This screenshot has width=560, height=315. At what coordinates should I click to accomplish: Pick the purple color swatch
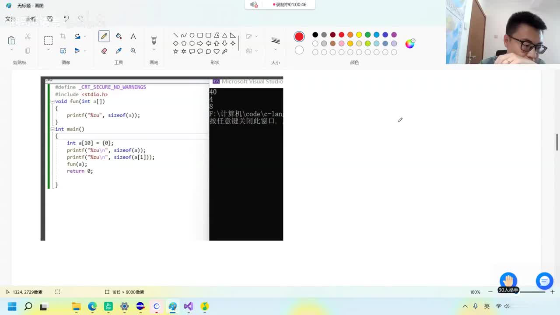coord(394,35)
